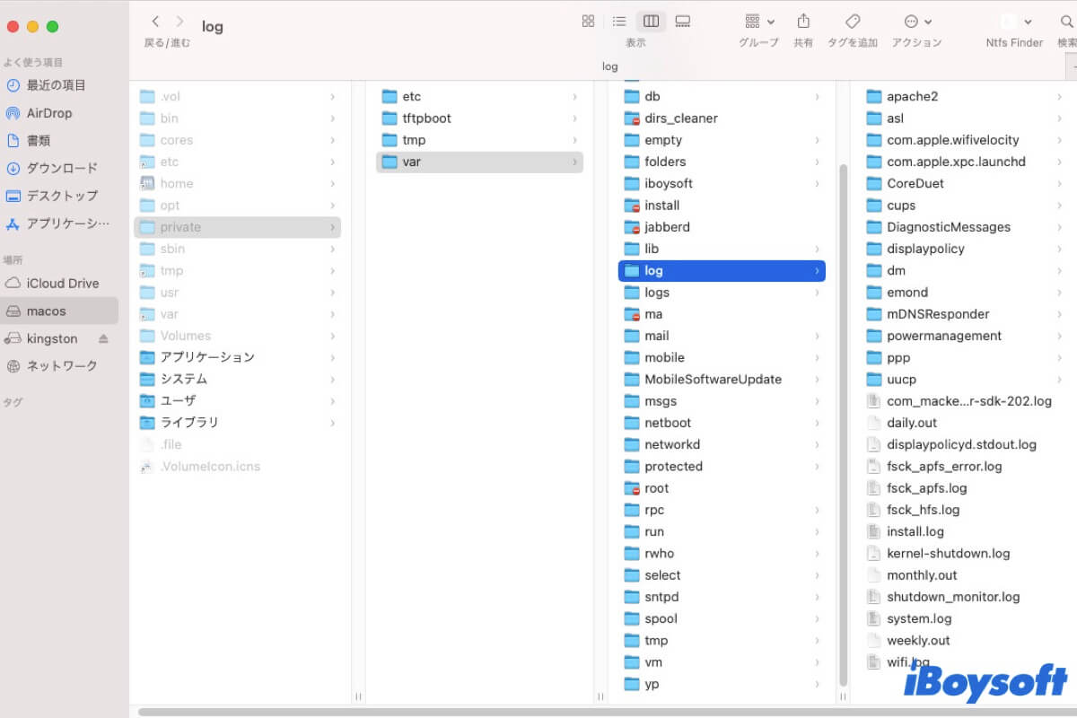The width and height of the screenshot is (1077, 718).
Task: Open the netboot folder
Action: pyautogui.click(x=722, y=423)
